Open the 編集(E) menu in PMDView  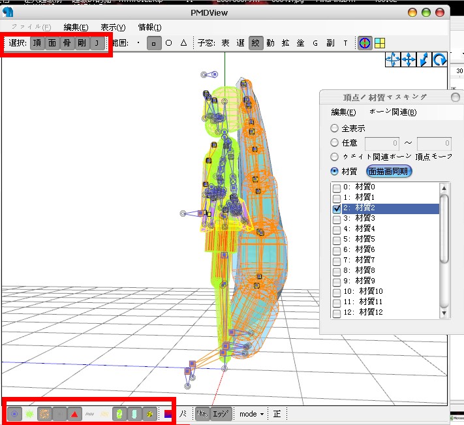76,27
